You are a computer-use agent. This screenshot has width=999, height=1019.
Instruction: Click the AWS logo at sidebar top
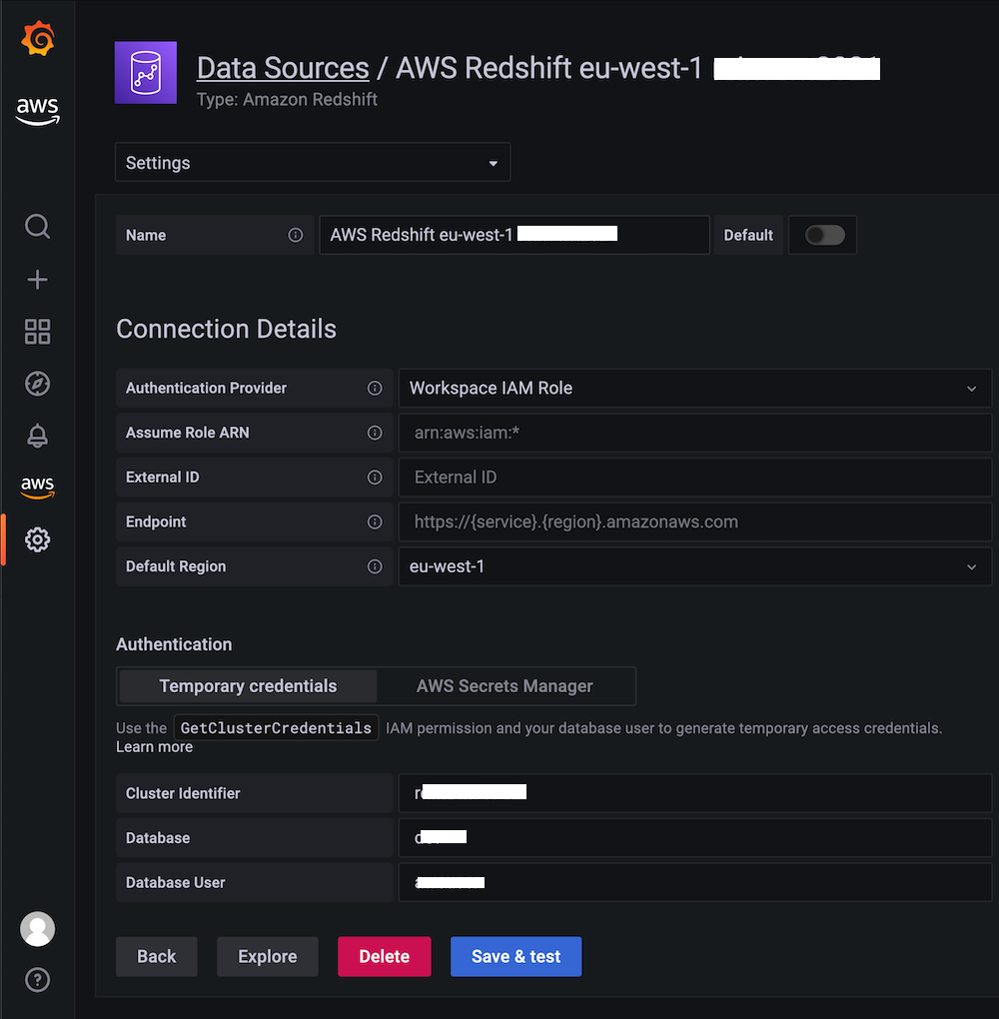38,111
